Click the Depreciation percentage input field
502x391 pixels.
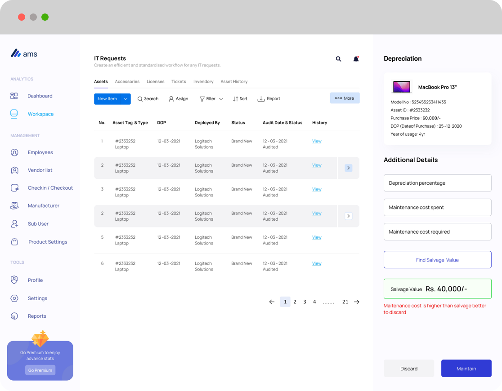pos(437,183)
